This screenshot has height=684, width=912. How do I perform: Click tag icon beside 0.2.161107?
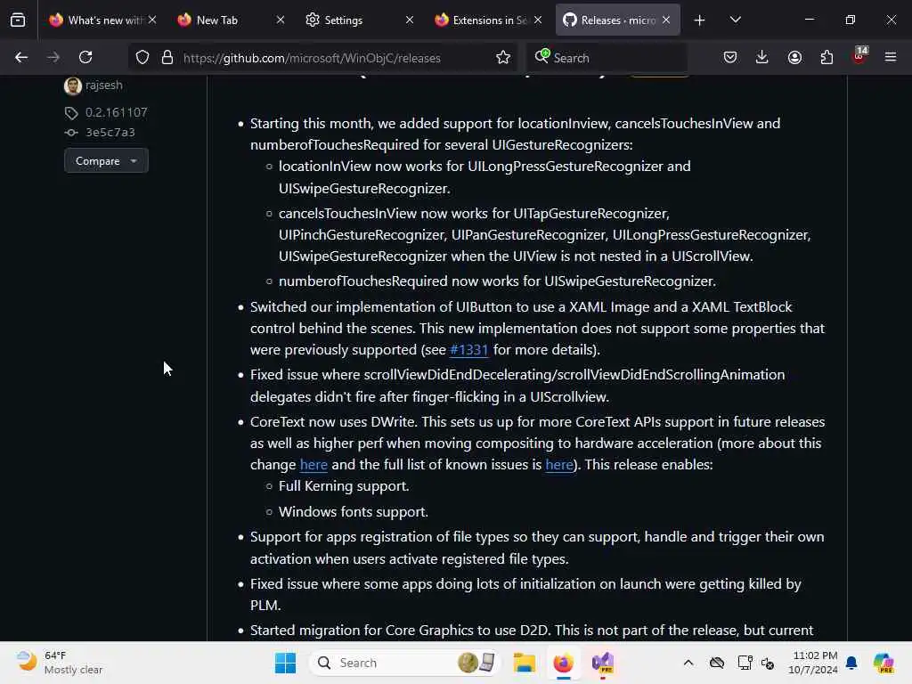[x=71, y=112]
